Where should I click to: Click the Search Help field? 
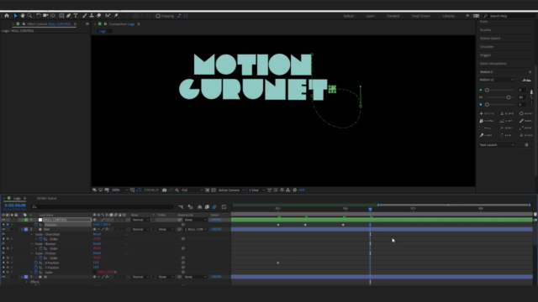pyautogui.click(x=509, y=16)
